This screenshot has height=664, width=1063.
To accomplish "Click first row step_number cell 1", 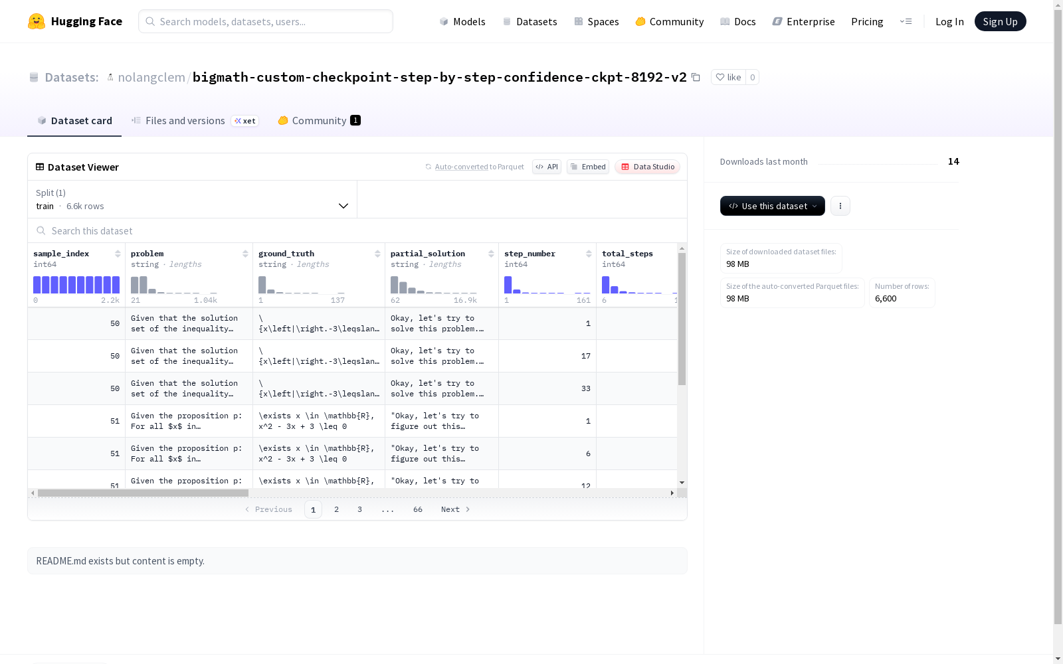I will pyautogui.click(x=547, y=323).
